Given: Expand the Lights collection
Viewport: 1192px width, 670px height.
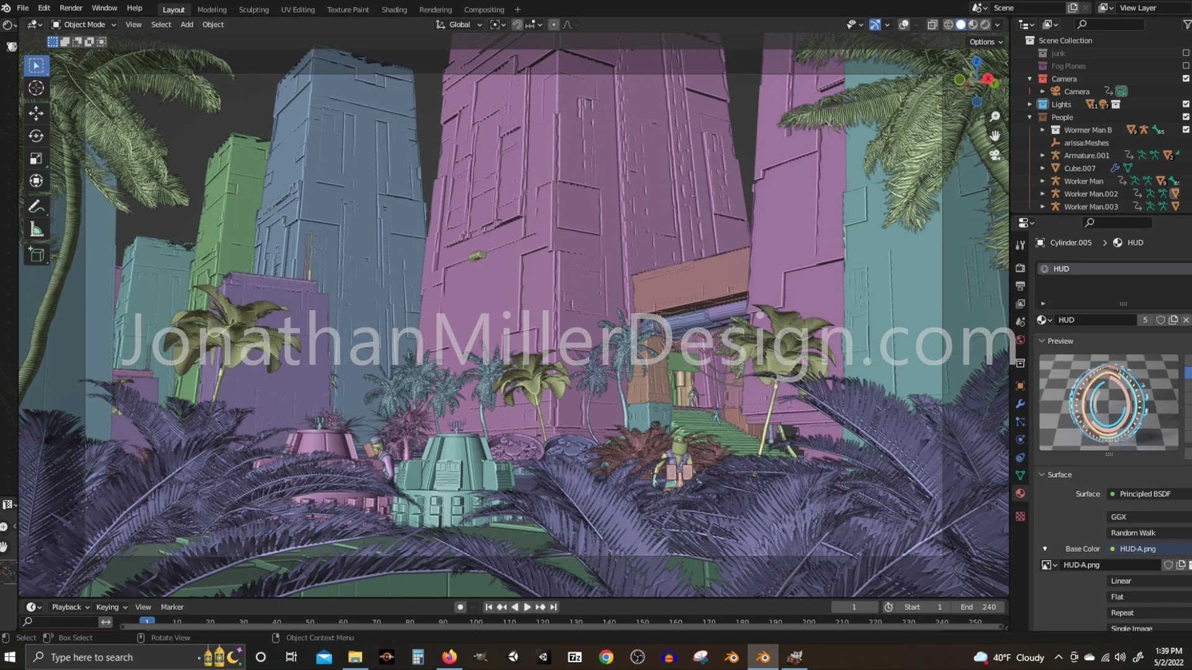Looking at the screenshot, I should coord(1029,104).
